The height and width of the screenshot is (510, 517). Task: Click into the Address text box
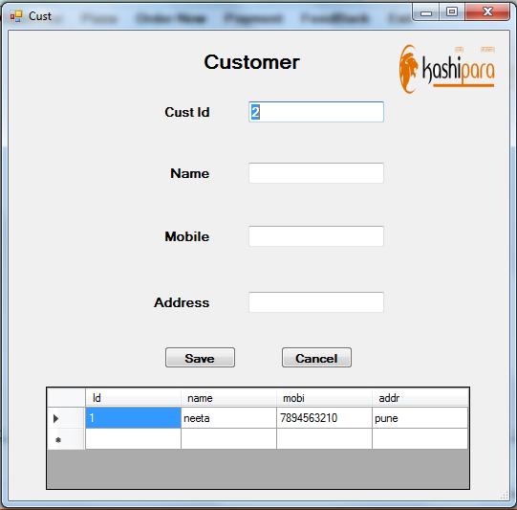[316, 302]
